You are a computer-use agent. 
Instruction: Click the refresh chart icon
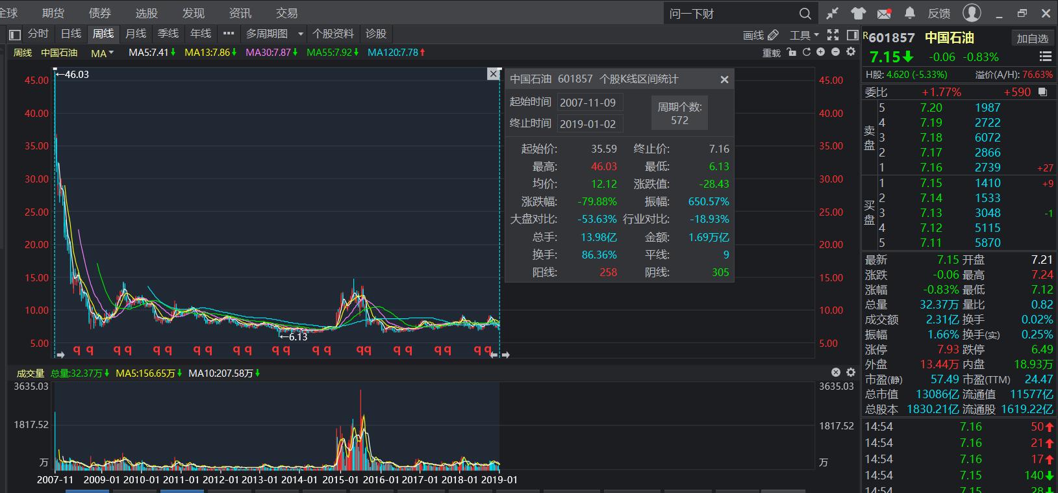[807, 52]
